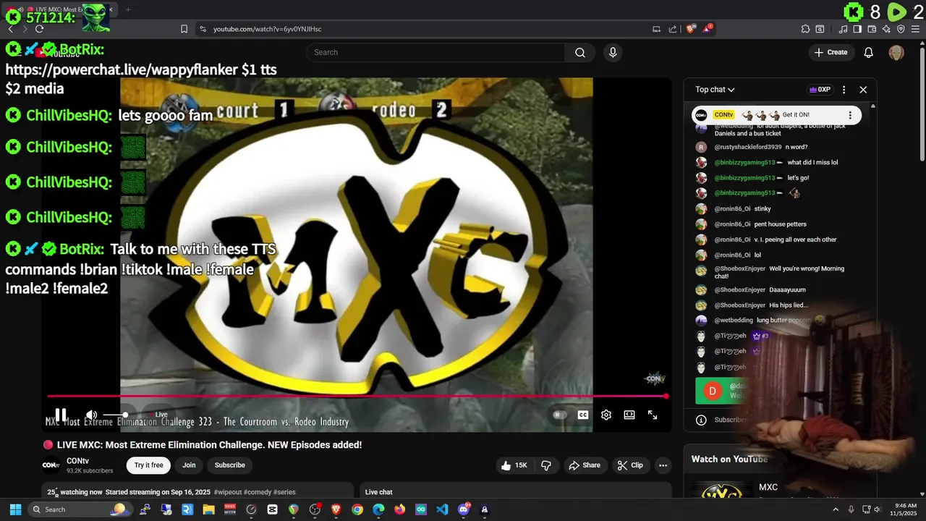Click the YouTube search input field
The height and width of the screenshot is (521, 926).
(x=436, y=52)
